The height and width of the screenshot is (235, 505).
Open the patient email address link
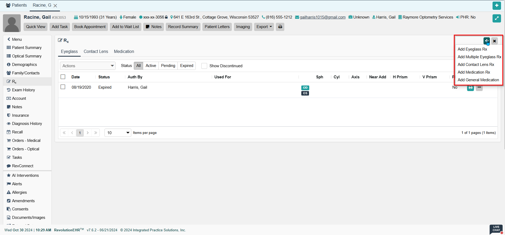tap(323, 17)
